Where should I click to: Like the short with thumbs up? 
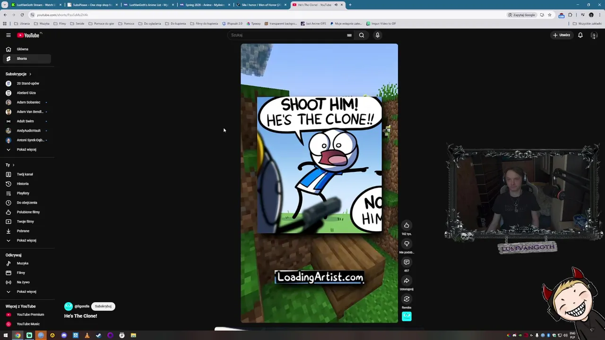click(406, 225)
